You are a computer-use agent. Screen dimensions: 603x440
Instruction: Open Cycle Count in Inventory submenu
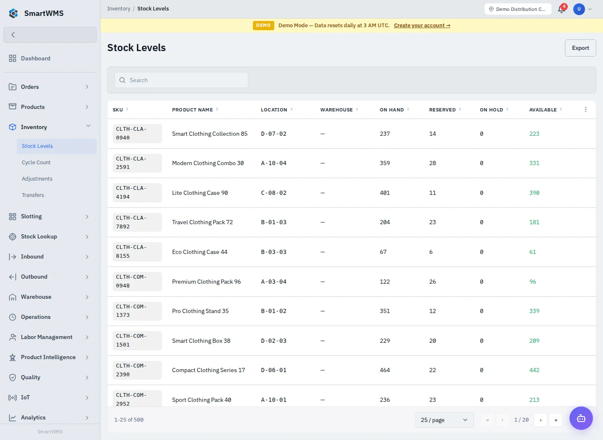pos(57,163)
